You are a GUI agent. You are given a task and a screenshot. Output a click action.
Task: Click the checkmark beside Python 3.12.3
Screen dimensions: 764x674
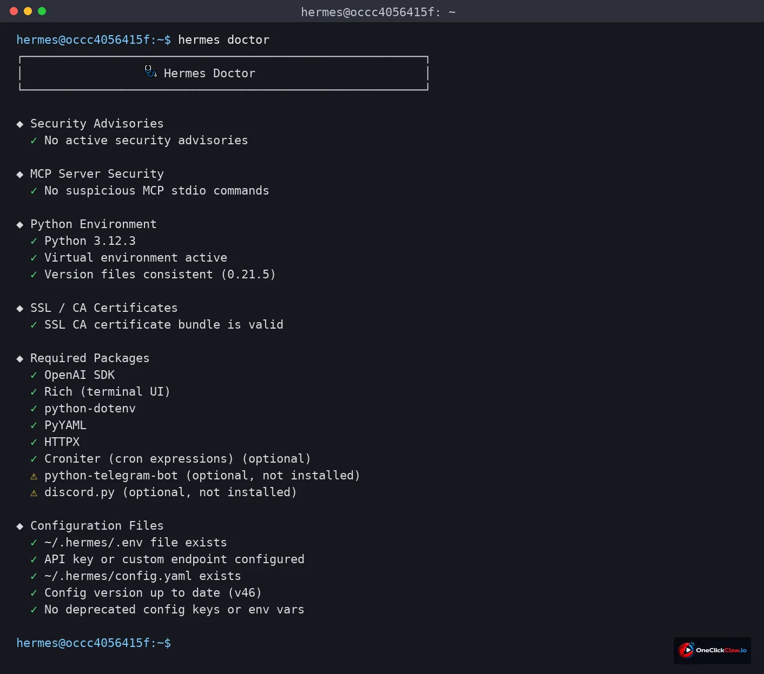click(x=34, y=241)
